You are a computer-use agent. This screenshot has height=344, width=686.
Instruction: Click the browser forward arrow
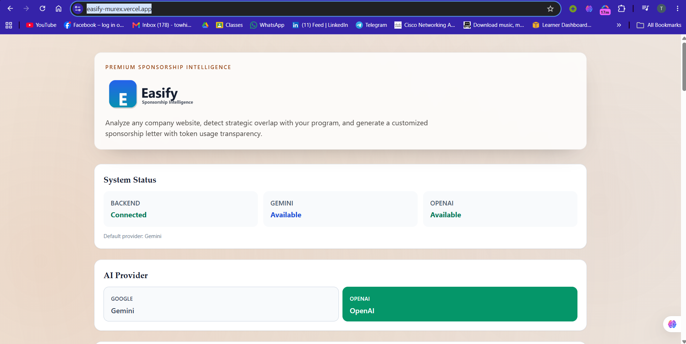point(26,9)
